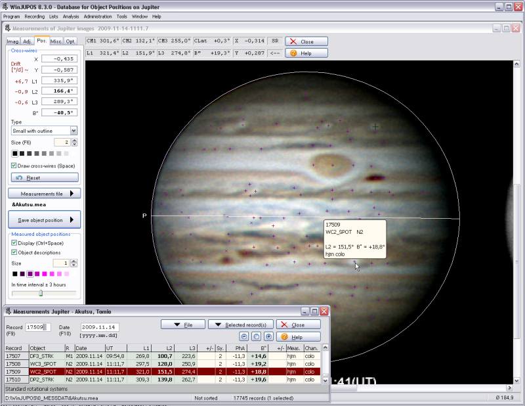Open the File dropdown in Measurements window

pos(183,325)
